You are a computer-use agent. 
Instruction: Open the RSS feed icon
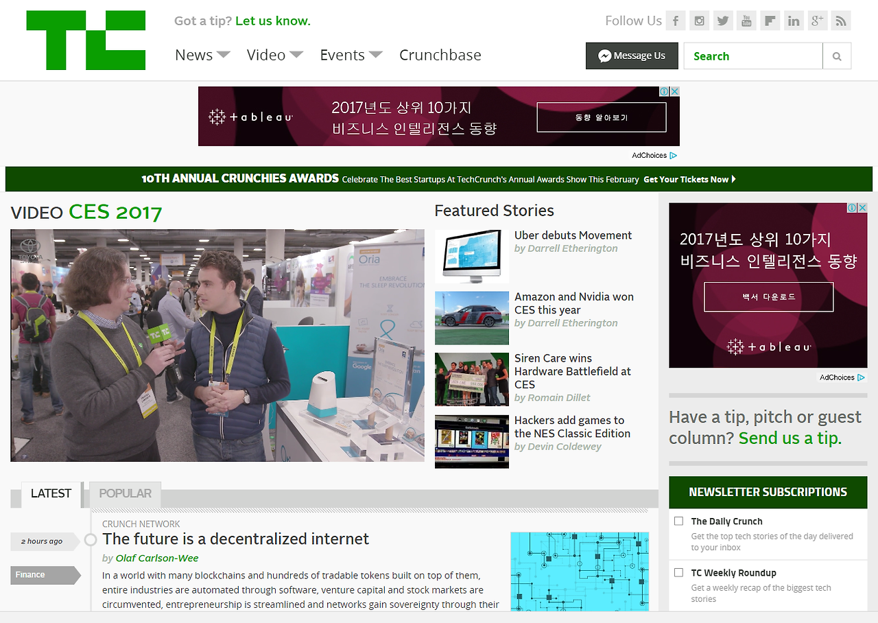[x=841, y=21]
